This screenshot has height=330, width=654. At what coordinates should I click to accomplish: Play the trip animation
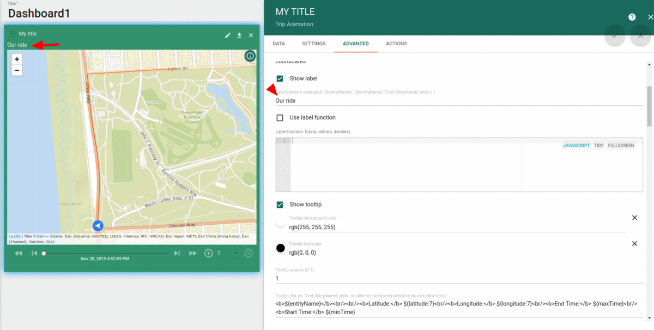click(x=208, y=253)
